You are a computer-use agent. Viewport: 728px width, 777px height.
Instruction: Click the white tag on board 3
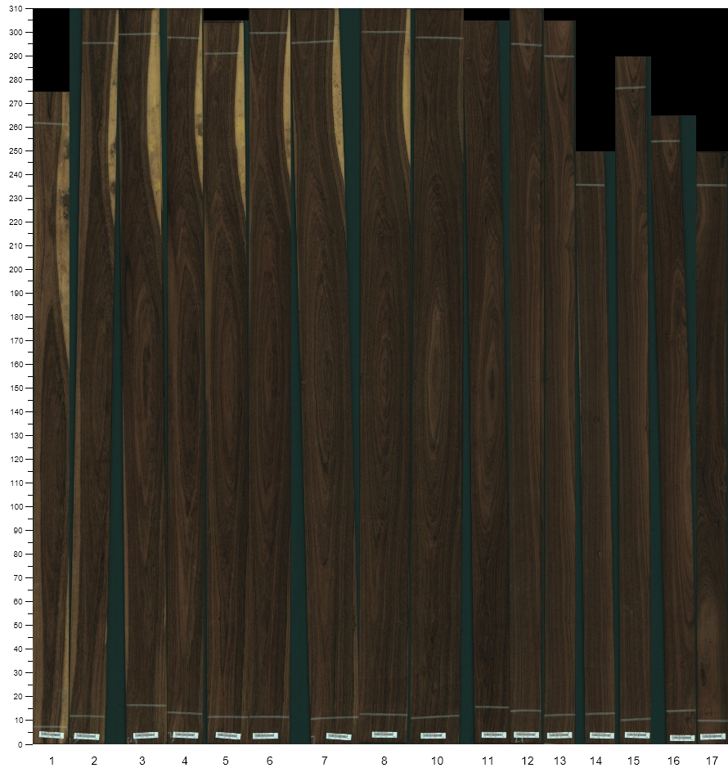[x=145, y=735]
